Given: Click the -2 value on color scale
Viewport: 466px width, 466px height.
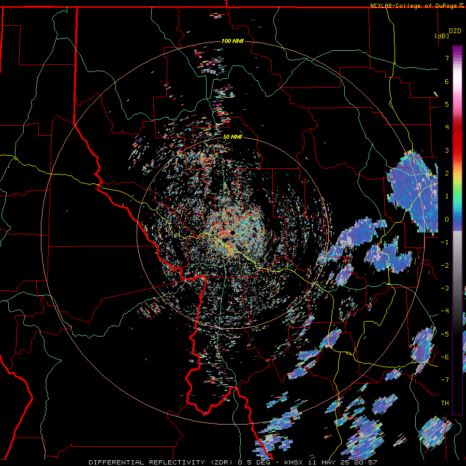Looking at the screenshot, I should 445,266.
